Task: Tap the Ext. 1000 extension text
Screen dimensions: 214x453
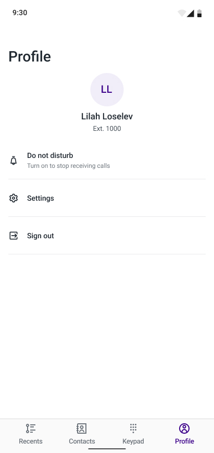Action: (x=107, y=129)
